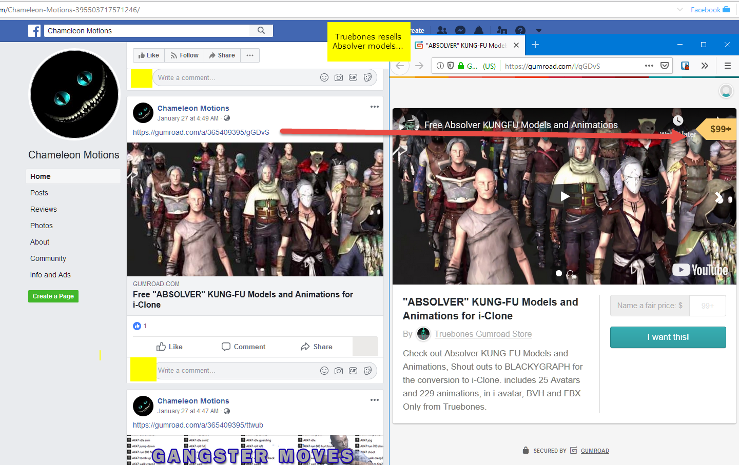Click the Facebook search field
Image resolution: width=739 pixels, height=465 pixels.
click(x=148, y=31)
